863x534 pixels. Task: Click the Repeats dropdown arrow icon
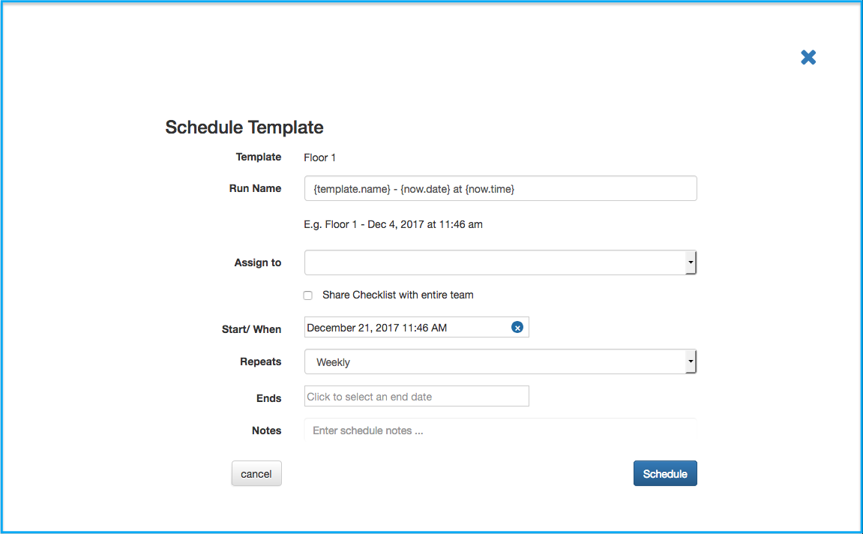coord(690,361)
